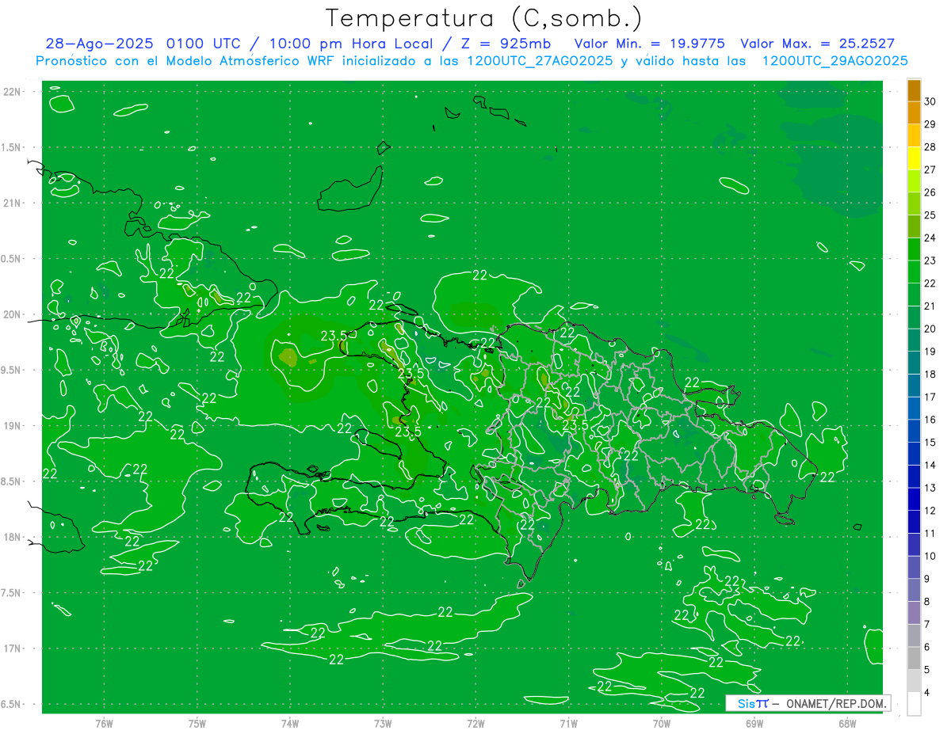Click the color scale label '17'
The image size is (951, 734).
pos(930,397)
